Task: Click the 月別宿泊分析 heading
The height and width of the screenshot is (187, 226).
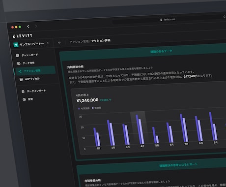Action: point(75,67)
